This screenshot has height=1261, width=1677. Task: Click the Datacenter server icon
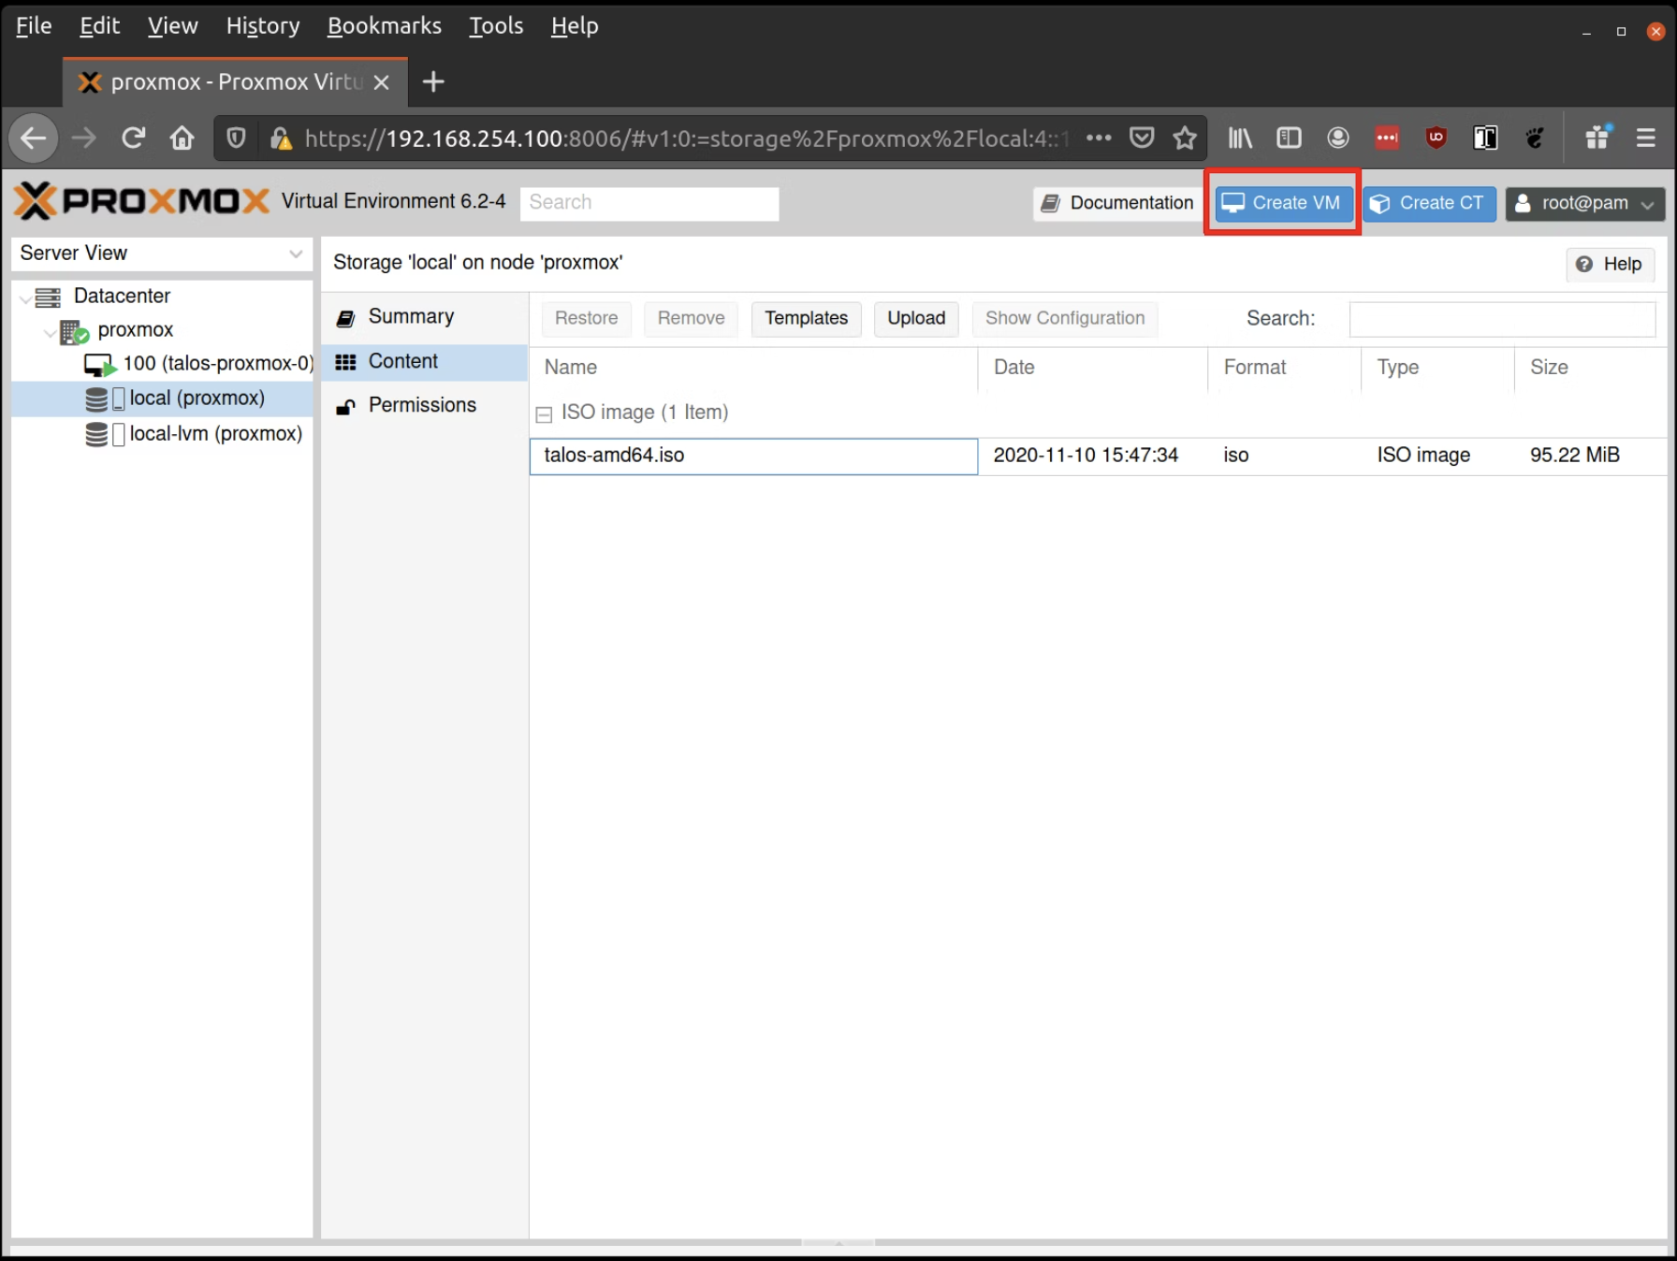[x=47, y=296]
